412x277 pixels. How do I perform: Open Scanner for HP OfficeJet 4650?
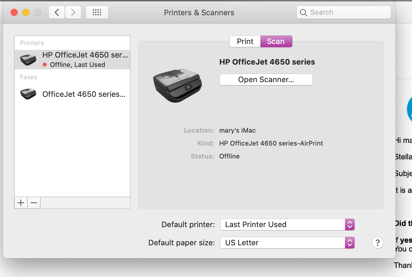(266, 80)
